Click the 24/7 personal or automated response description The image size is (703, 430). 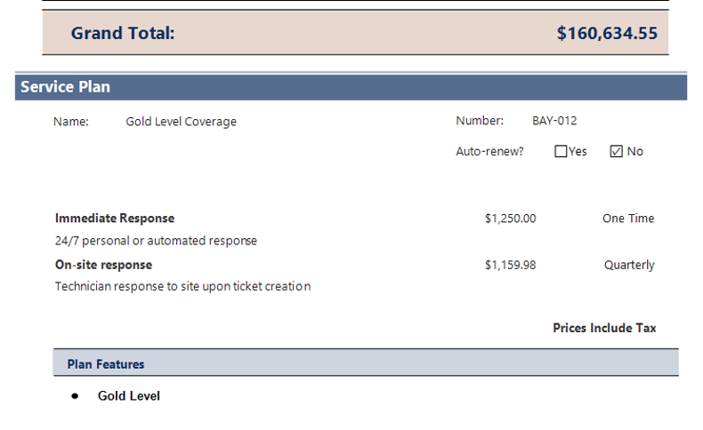(156, 241)
